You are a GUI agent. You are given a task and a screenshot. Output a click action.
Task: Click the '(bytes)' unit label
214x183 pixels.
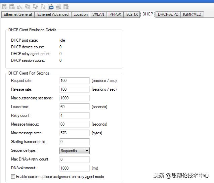97,133
